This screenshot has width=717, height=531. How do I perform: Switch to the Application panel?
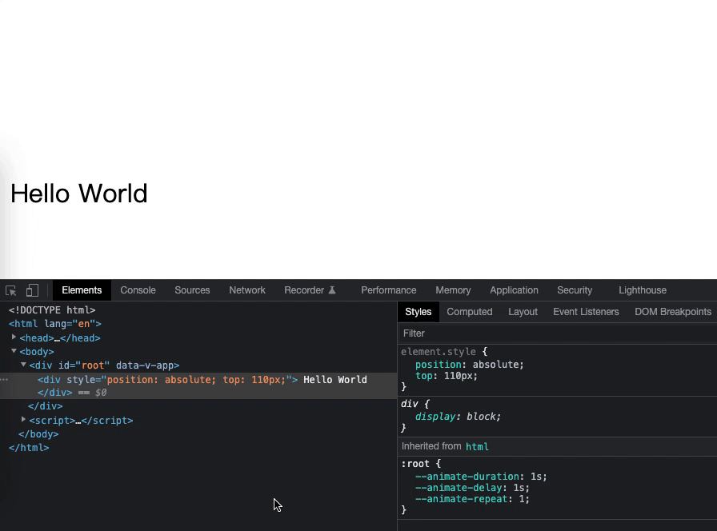coord(514,289)
